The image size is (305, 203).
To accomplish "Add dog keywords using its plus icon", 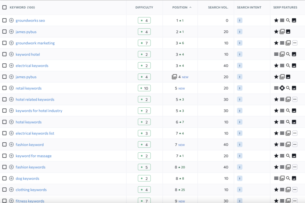I will [11, 178].
